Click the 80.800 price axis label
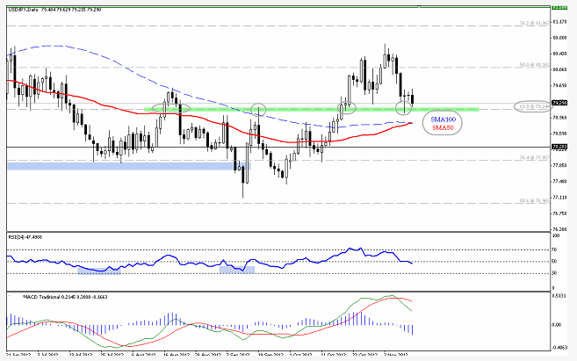This screenshot has height=361, width=577. point(559,38)
